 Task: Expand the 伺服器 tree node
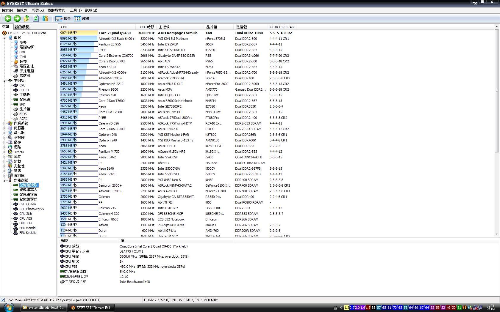(x=4, y=128)
